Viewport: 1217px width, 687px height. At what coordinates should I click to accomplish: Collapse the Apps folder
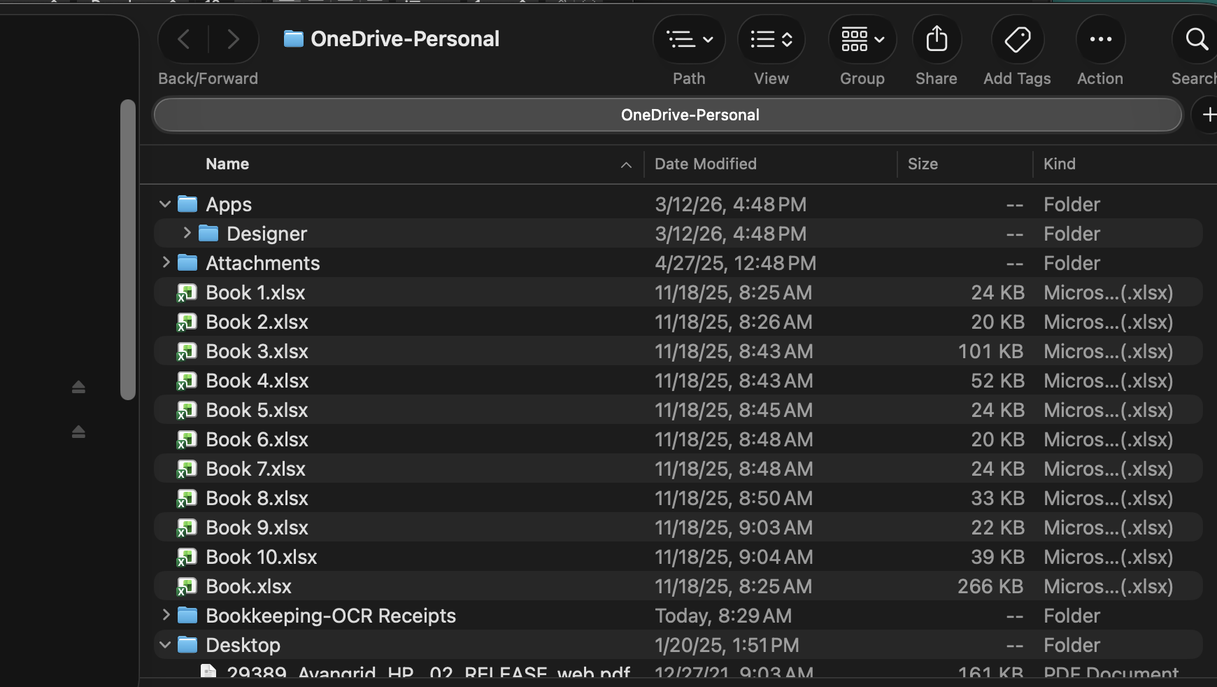165,204
